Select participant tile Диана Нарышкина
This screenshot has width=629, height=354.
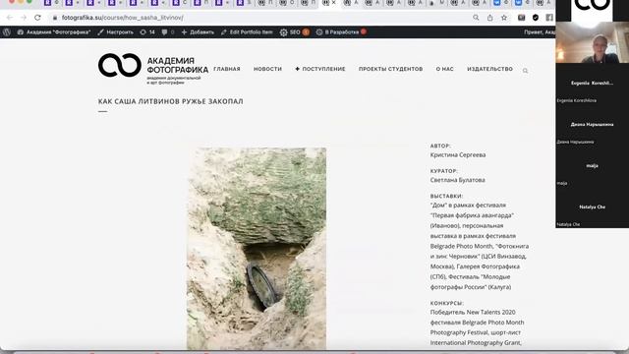592,125
